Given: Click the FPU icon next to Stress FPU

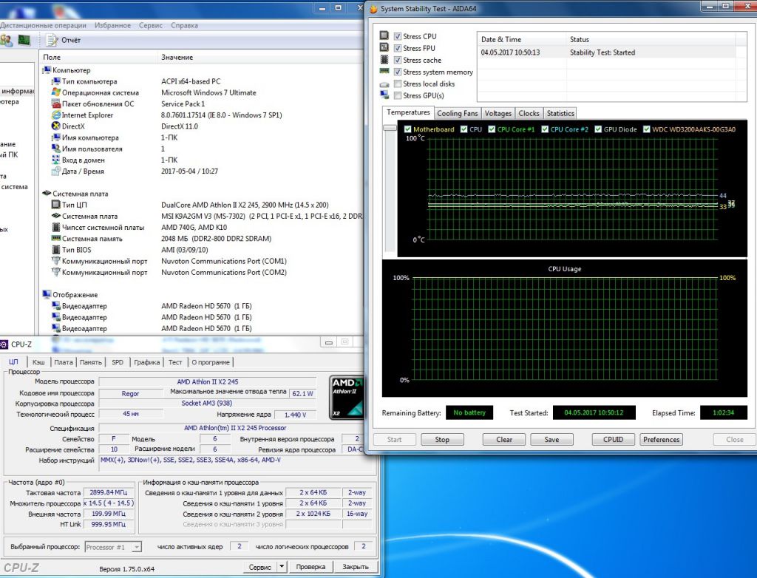Looking at the screenshot, I should [x=384, y=47].
